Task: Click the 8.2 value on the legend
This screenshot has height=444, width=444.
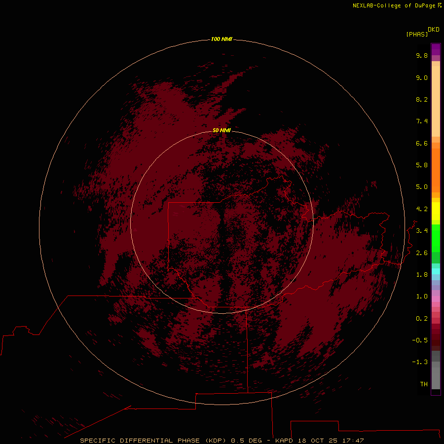Action: tap(422, 99)
